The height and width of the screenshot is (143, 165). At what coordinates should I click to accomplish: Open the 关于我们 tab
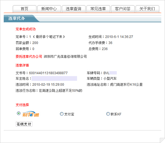147,9
